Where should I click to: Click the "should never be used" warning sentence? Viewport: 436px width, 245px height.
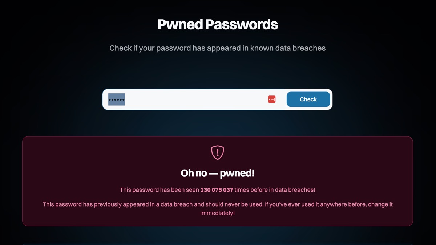153,204
